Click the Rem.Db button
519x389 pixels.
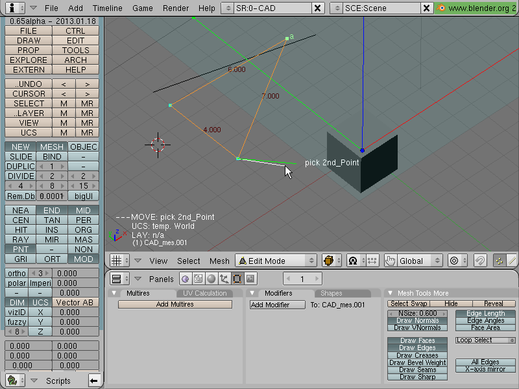(21, 196)
